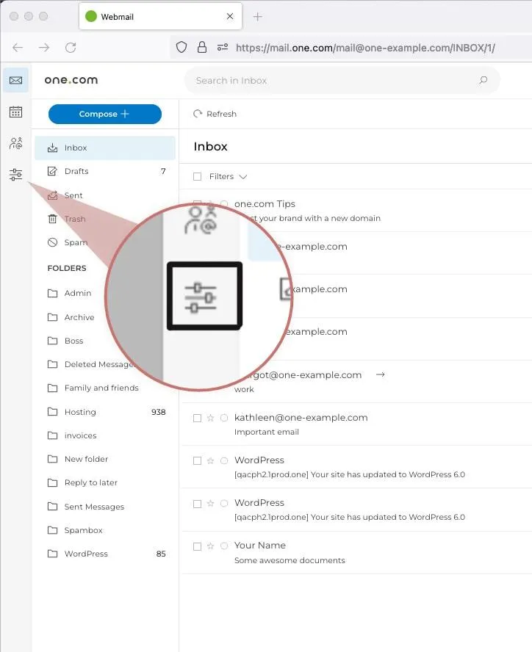532x652 pixels.
Task: Open the one.com Tips email
Action: pyautogui.click(x=356, y=211)
